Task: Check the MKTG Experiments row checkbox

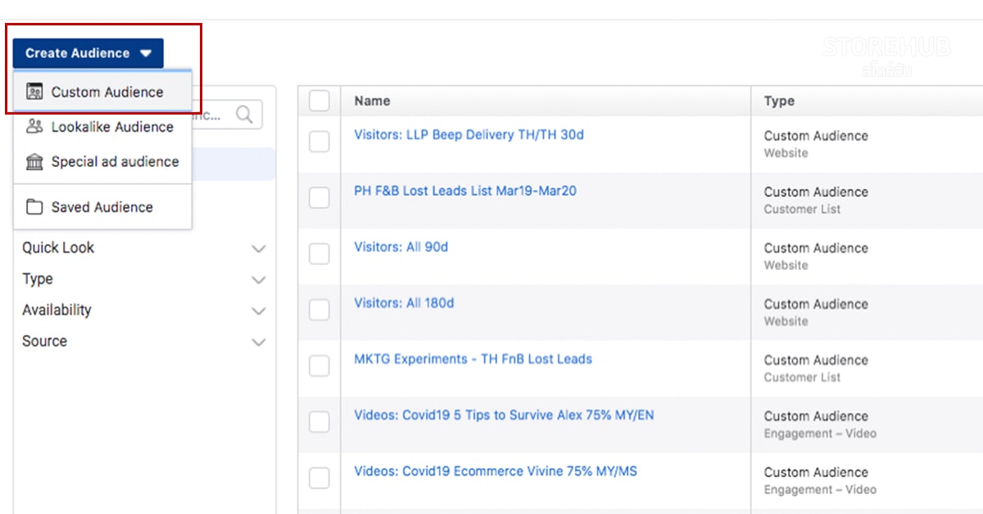Action: [319, 366]
